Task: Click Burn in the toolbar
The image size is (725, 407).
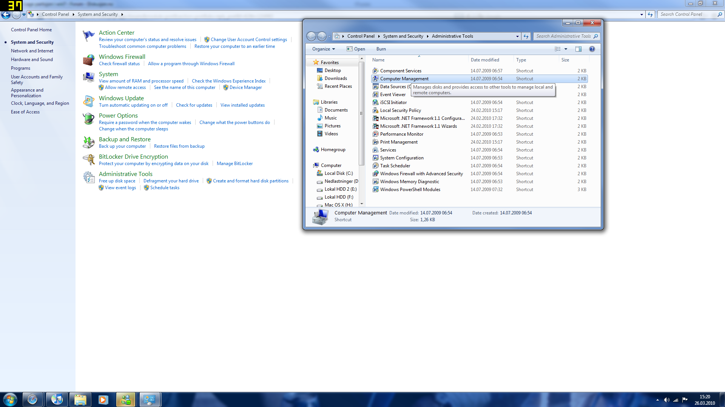Action: point(381,49)
